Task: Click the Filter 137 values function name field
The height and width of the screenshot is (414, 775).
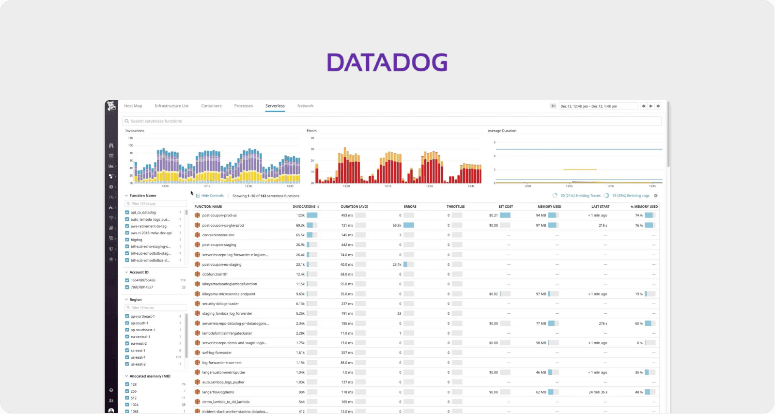Action: point(155,204)
